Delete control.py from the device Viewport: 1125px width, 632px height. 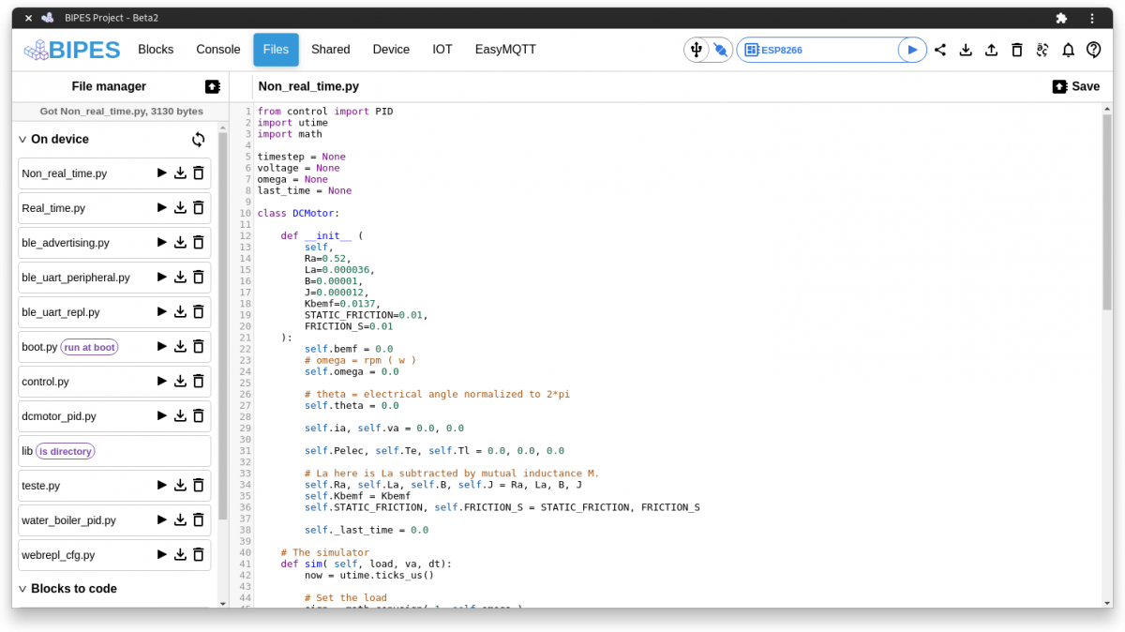coord(198,381)
